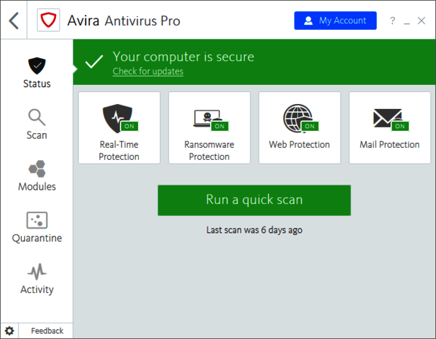Toggle Web Protection ON badge
The image size is (436, 339).
click(309, 126)
